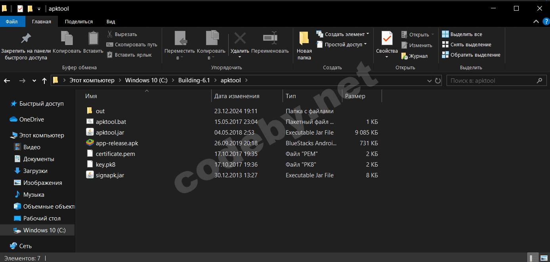
Task: Click Select All in the ribbon
Action: click(x=462, y=34)
